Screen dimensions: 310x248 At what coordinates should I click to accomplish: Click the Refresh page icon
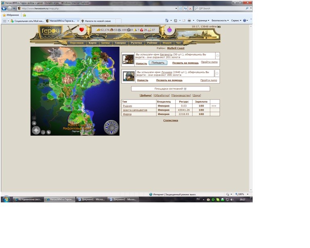point(185,8)
